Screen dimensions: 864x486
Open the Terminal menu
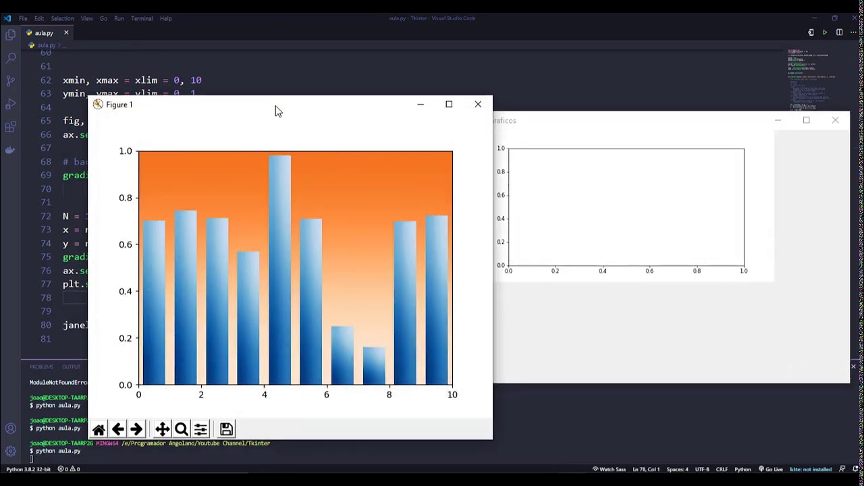(x=142, y=18)
